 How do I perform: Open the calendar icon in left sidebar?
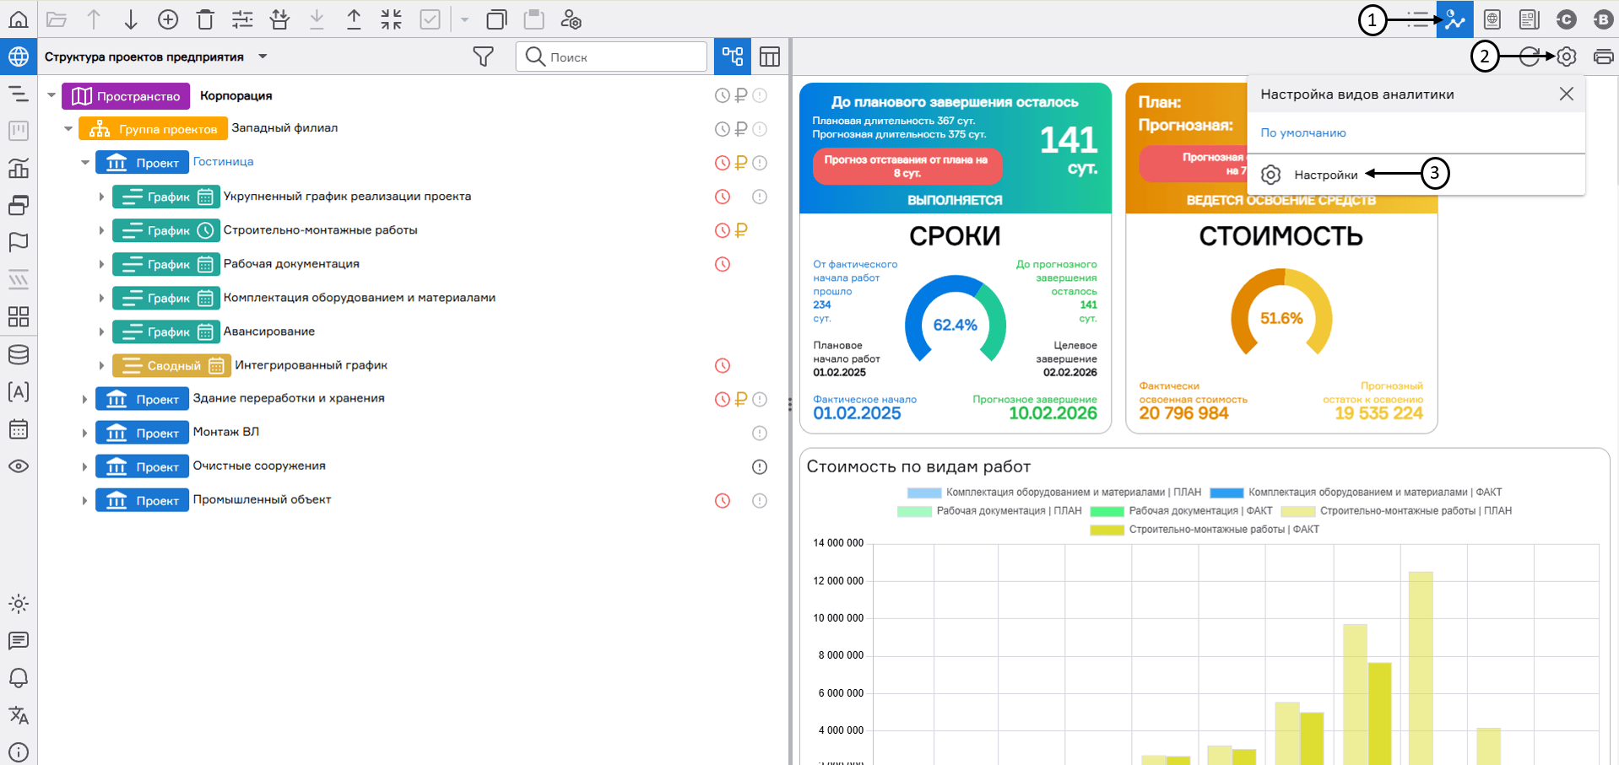point(18,428)
